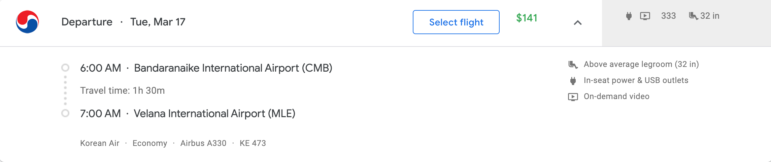This screenshot has height=162, width=771.
Task: Click the power plug icon in header
Action: [x=629, y=16]
